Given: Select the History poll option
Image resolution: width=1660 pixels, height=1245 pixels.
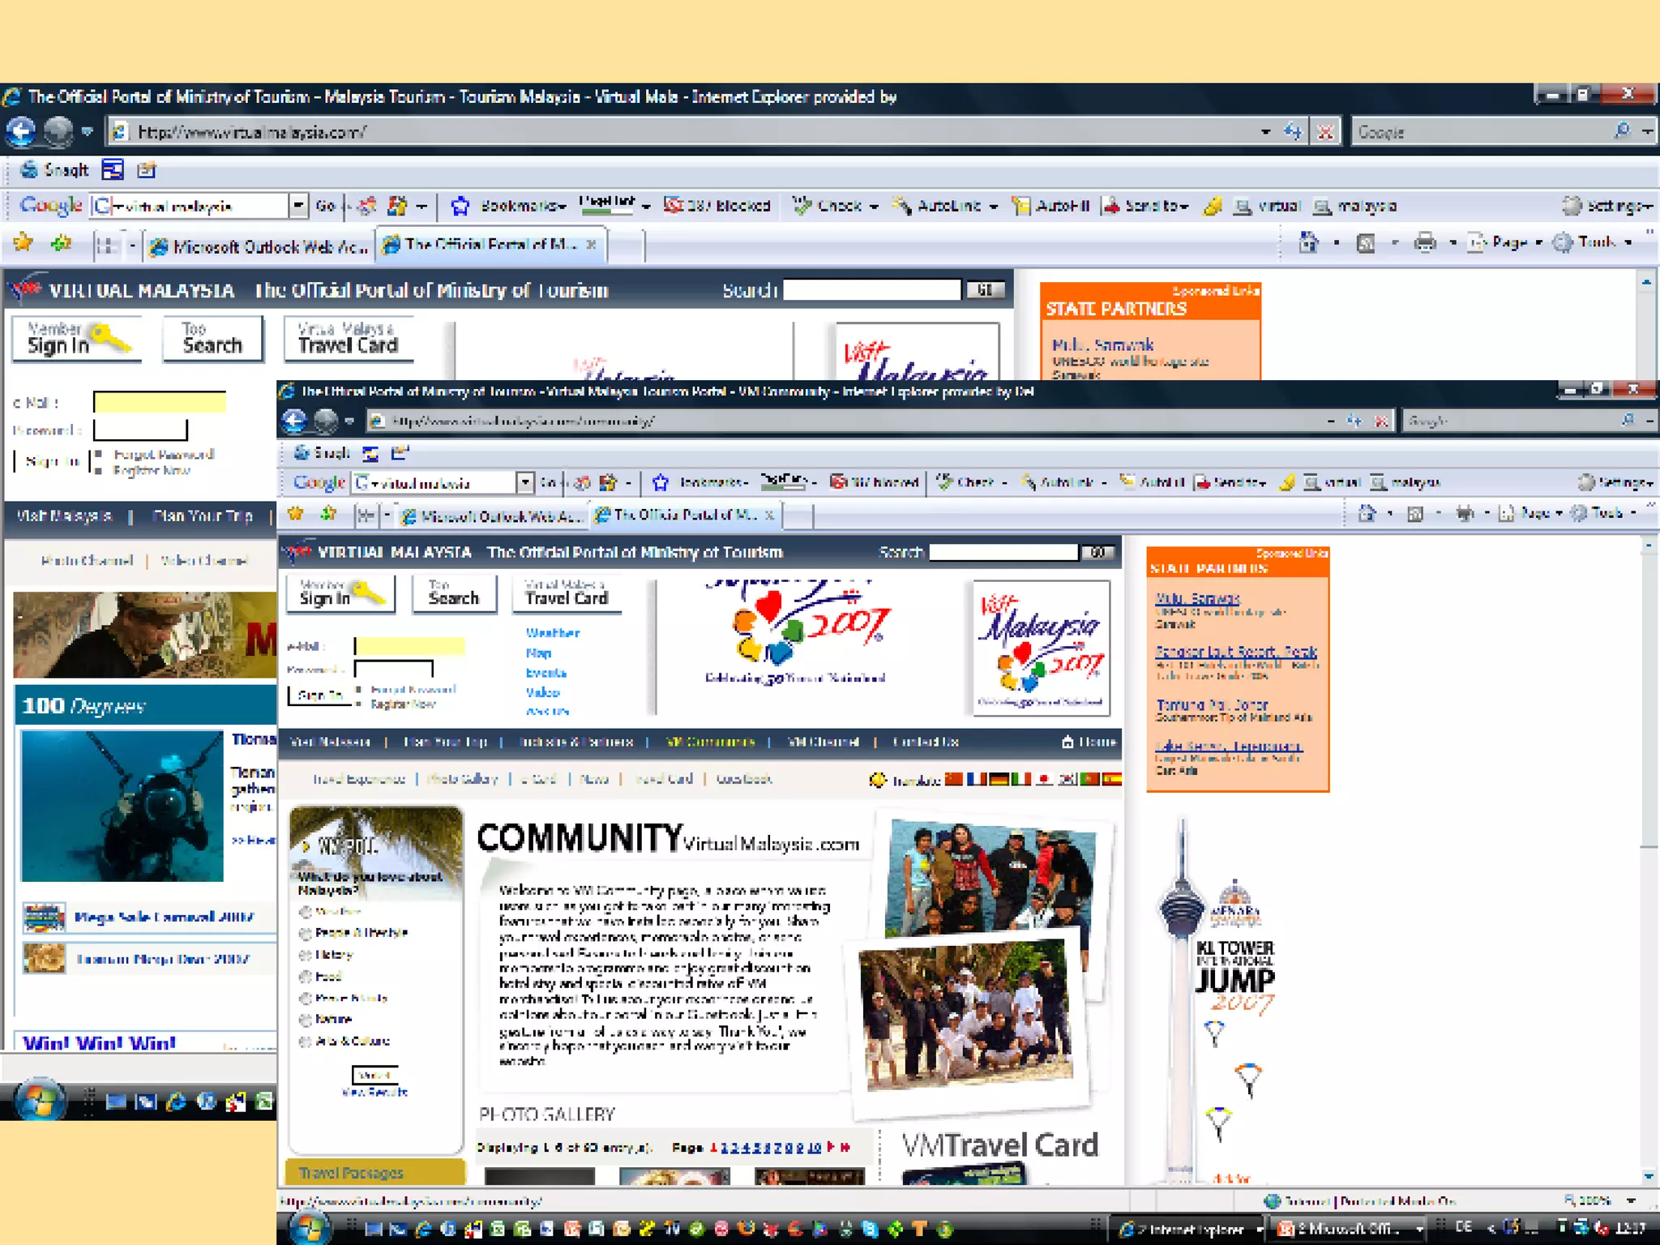Looking at the screenshot, I should [306, 955].
